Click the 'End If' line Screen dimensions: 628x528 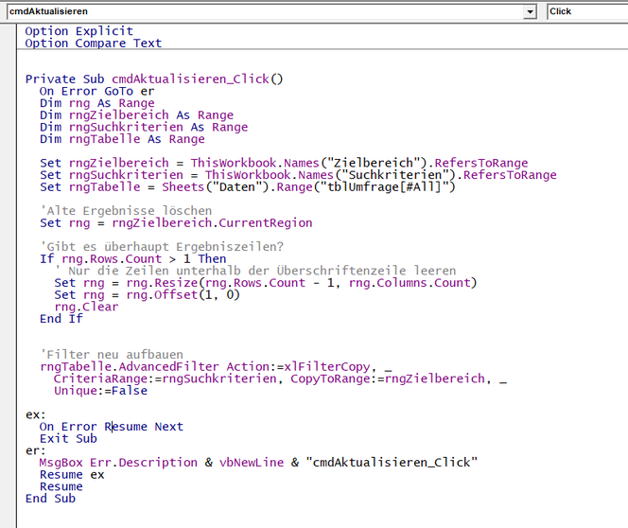61,319
